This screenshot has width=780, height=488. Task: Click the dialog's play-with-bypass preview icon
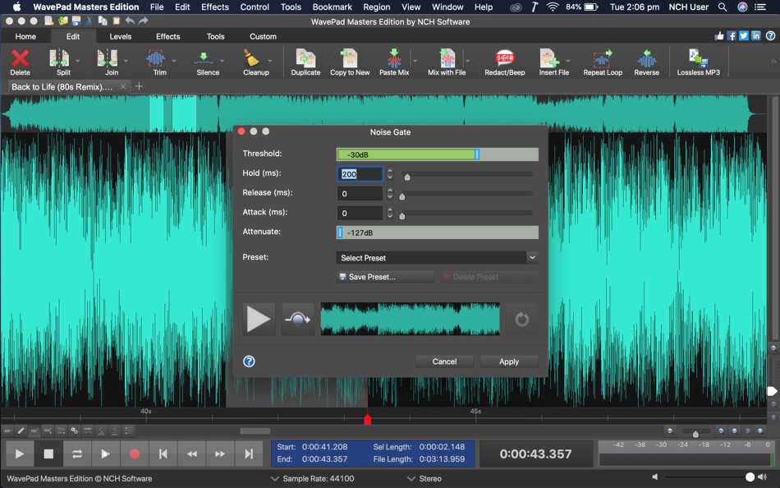(x=298, y=319)
